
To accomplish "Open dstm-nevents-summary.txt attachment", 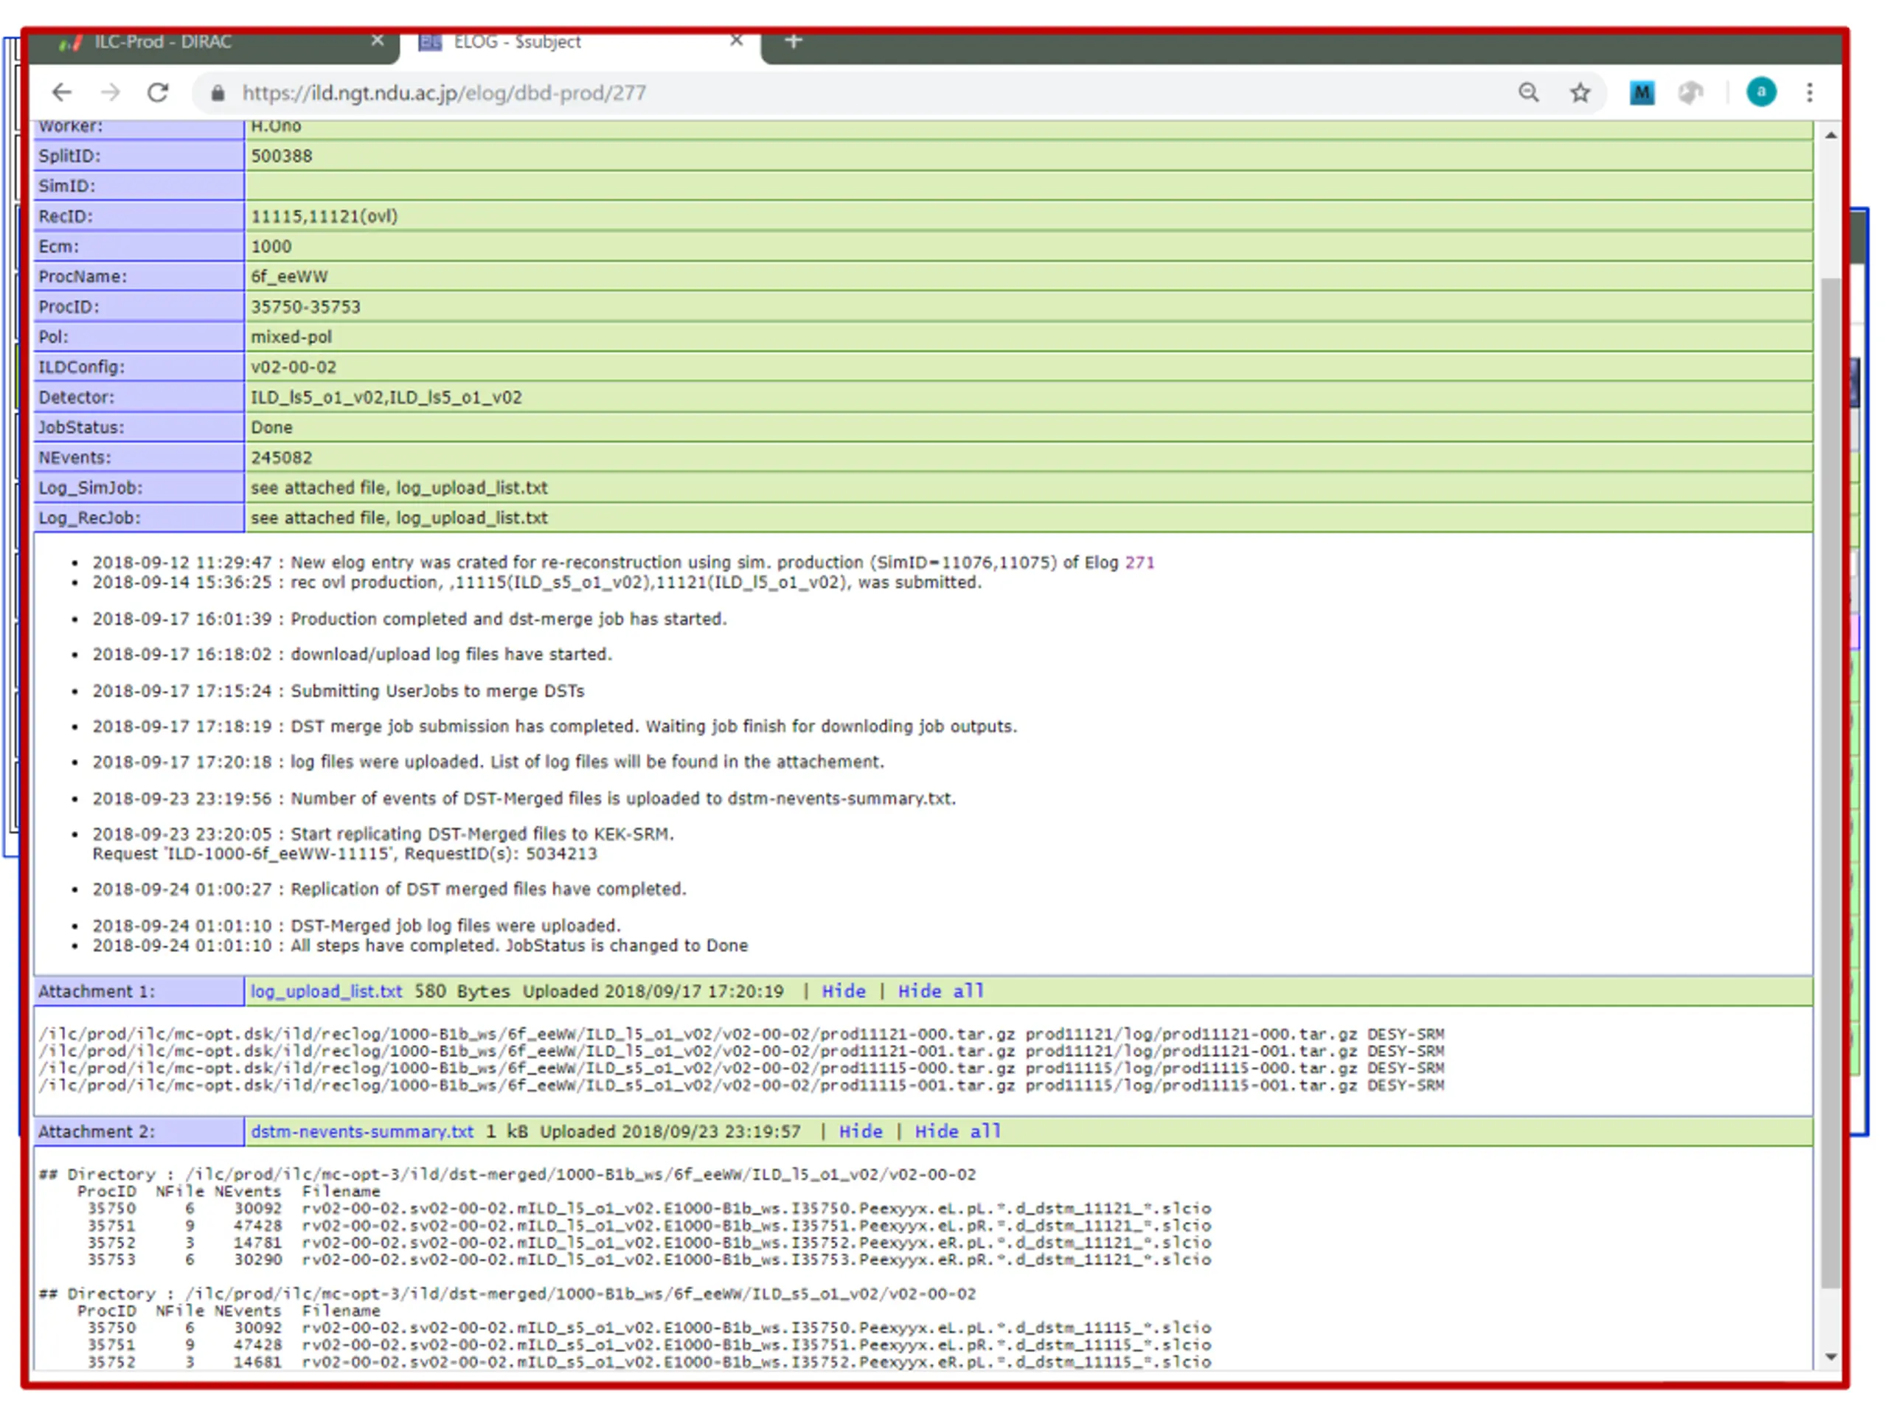I will point(362,1131).
